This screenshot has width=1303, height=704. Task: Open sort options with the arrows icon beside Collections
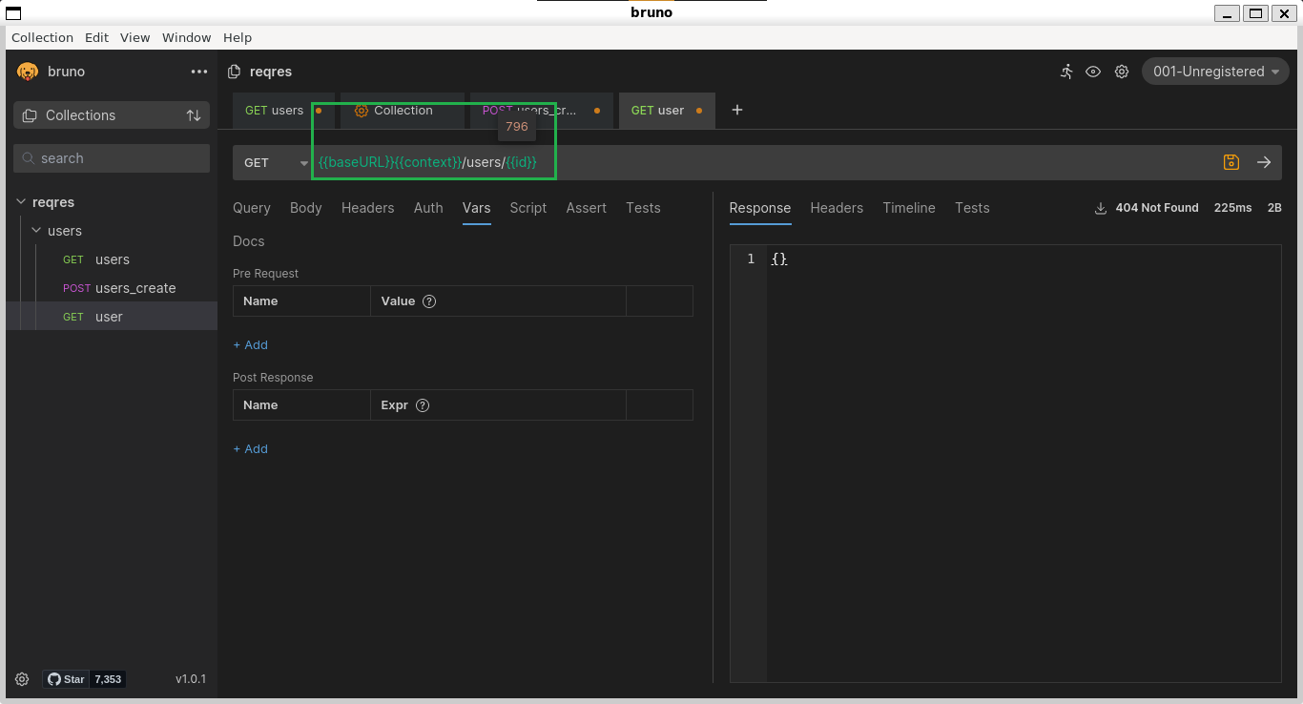click(x=195, y=114)
